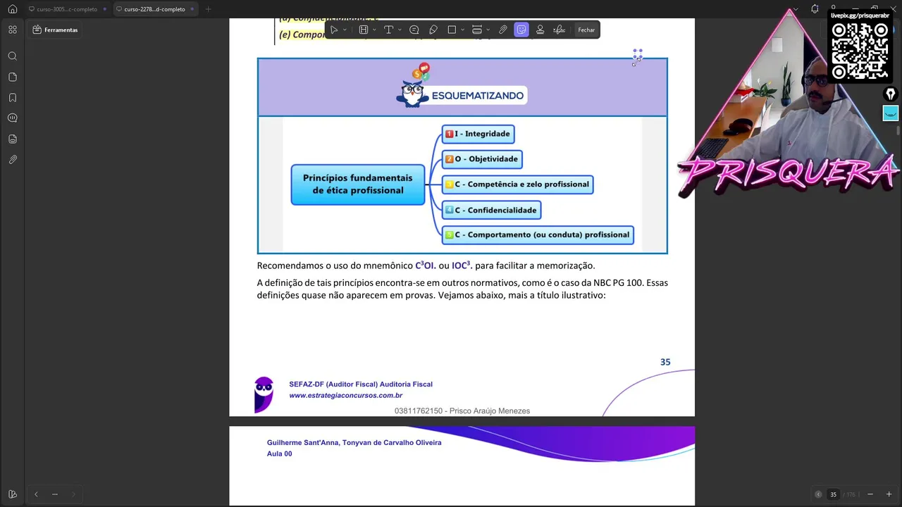Screen dimensions: 902x507
Task: Open www.estrategiaconcursos.com.br link
Action: click(x=345, y=396)
